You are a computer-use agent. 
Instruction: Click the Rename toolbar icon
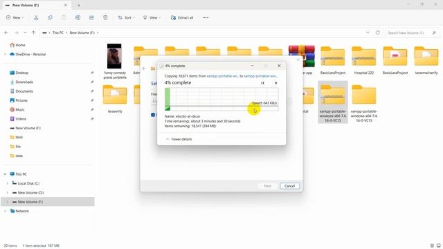[78, 17]
